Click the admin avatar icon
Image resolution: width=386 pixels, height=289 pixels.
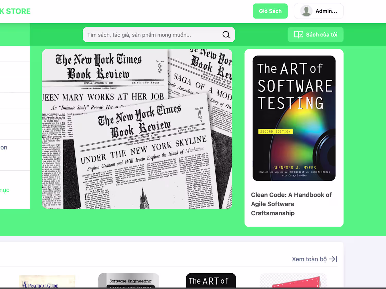click(306, 11)
